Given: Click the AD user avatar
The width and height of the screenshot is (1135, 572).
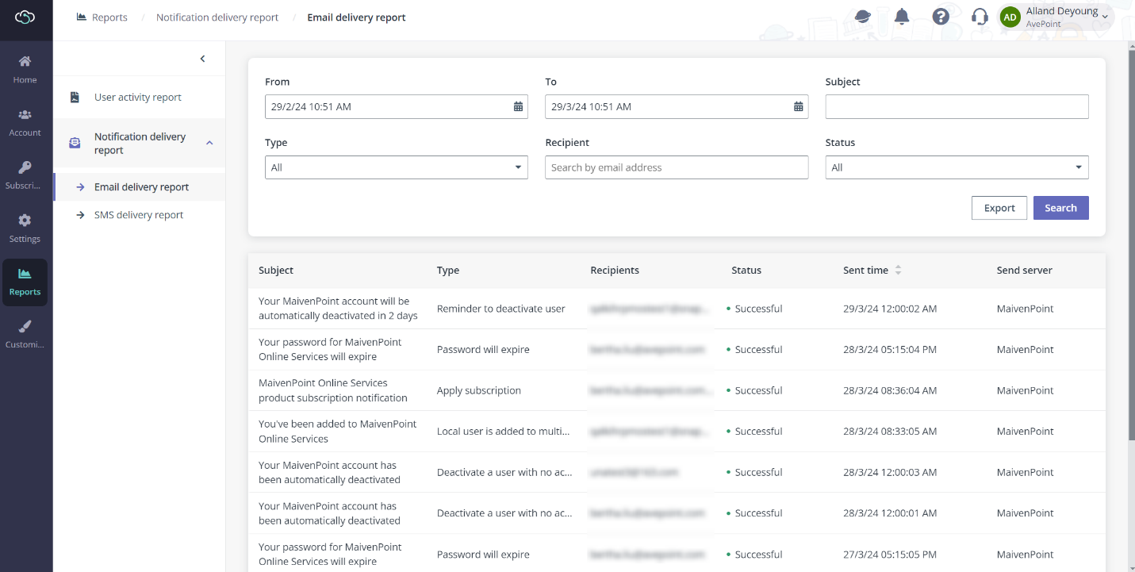Looking at the screenshot, I should [x=1010, y=17].
